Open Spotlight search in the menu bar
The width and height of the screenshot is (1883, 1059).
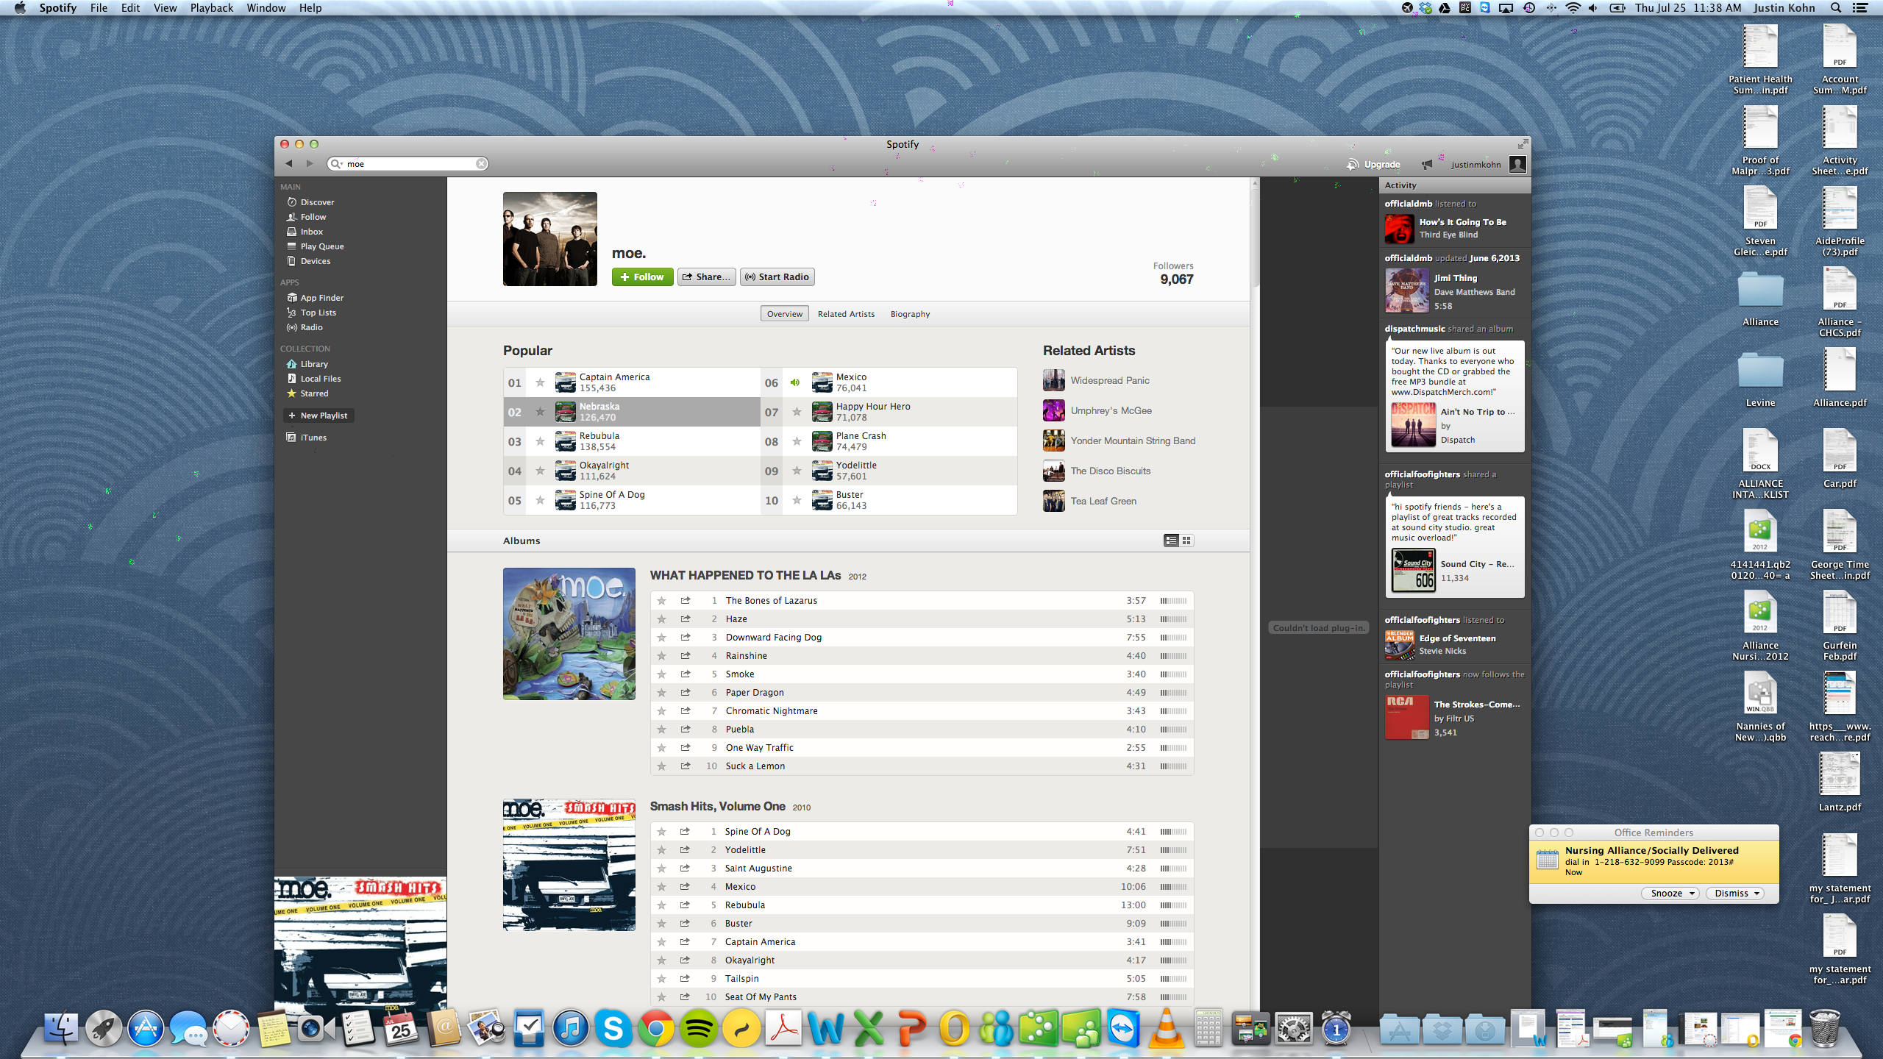pos(1836,8)
